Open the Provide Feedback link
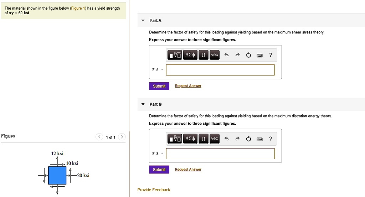This screenshot has height=197, width=365. pyautogui.click(x=154, y=190)
